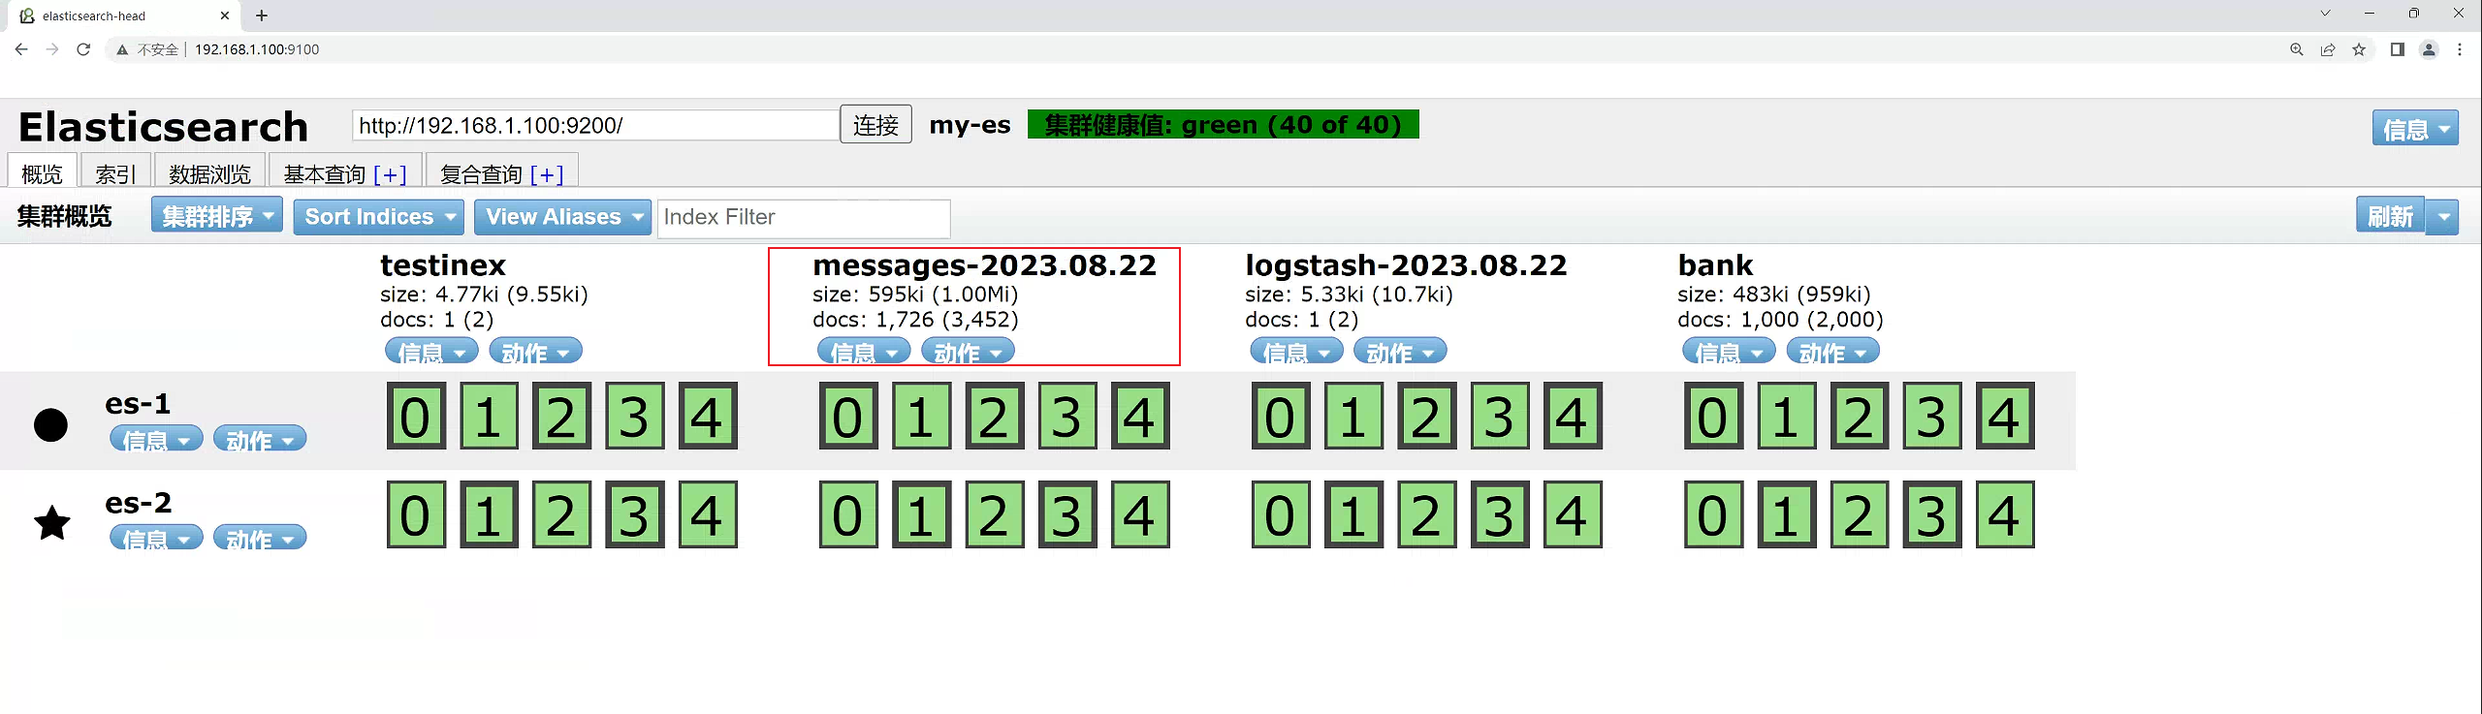Click the Elasticsearch connection URL field
The image size is (2482, 714).
pyautogui.click(x=595, y=125)
